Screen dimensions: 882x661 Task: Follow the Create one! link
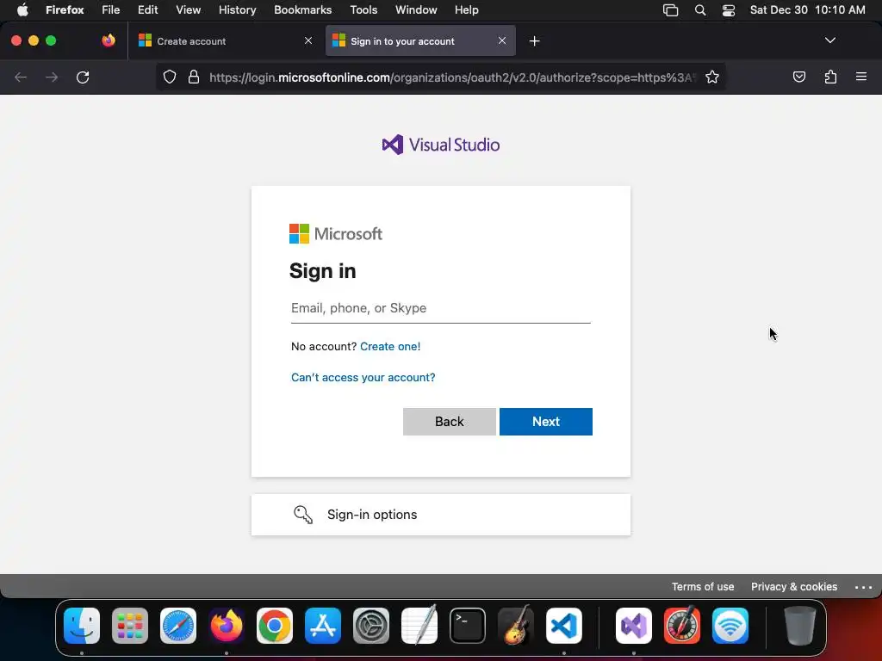[x=390, y=346]
